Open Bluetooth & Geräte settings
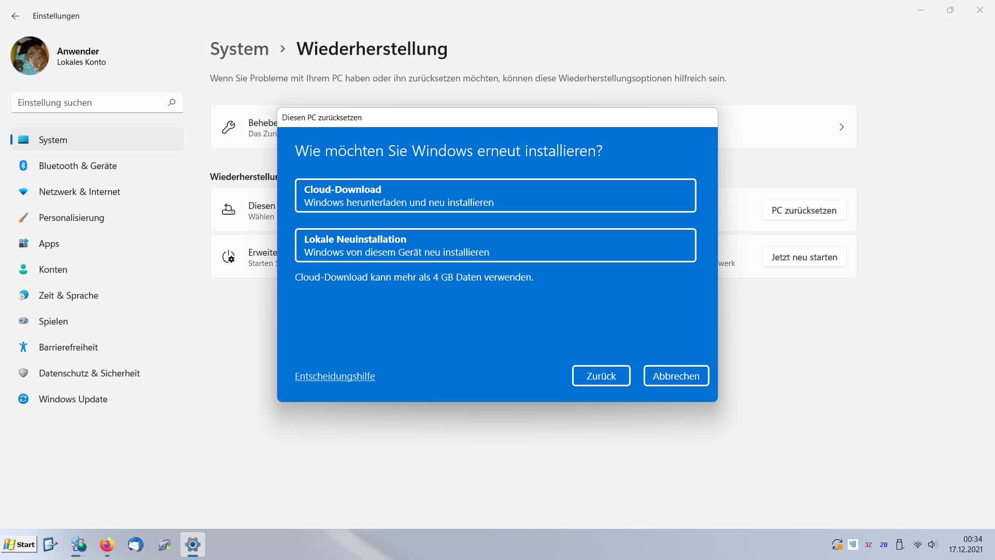 click(x=97, y=165)
